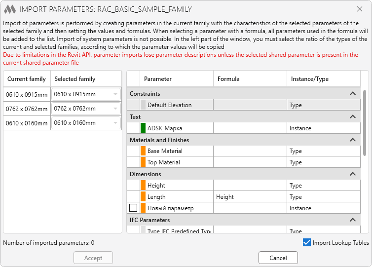Click Type cell in Default Elevation row
The height and width of the screenshot is (267, 372).
click(324, 105)
